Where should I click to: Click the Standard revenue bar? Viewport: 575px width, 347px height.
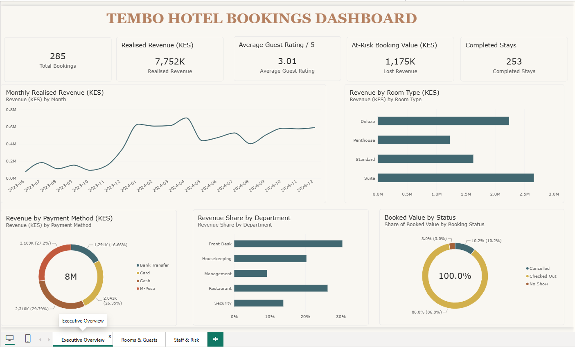coord(426,159)
